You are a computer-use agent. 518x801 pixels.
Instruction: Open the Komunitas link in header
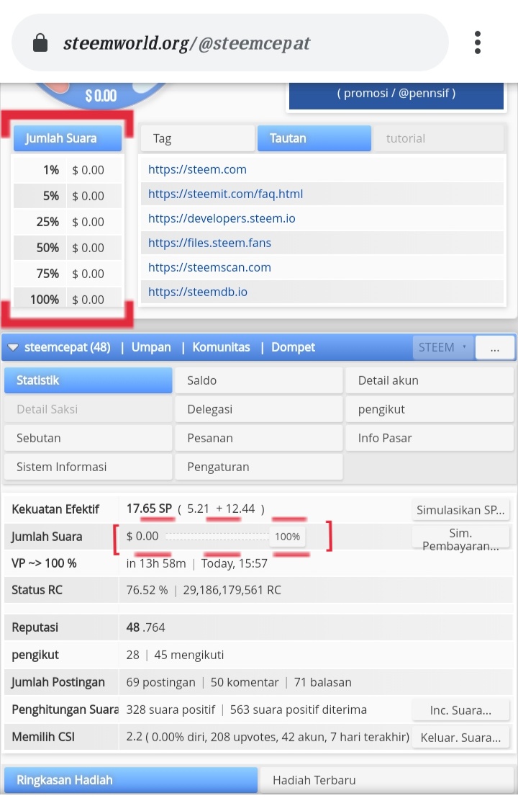pyautogui.click(x=221, y=347)
